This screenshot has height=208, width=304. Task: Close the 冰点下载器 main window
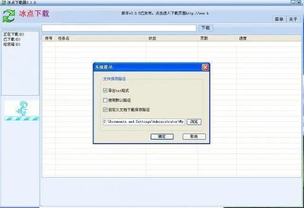click(299, 2)
